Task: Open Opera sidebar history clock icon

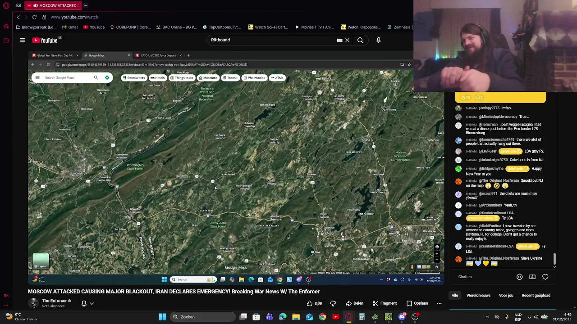Action: [x=6, y=40]
